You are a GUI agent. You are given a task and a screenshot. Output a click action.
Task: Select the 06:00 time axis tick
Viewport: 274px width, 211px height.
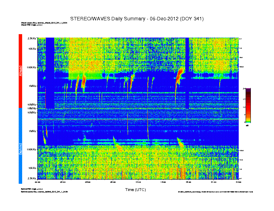point(88,181)
